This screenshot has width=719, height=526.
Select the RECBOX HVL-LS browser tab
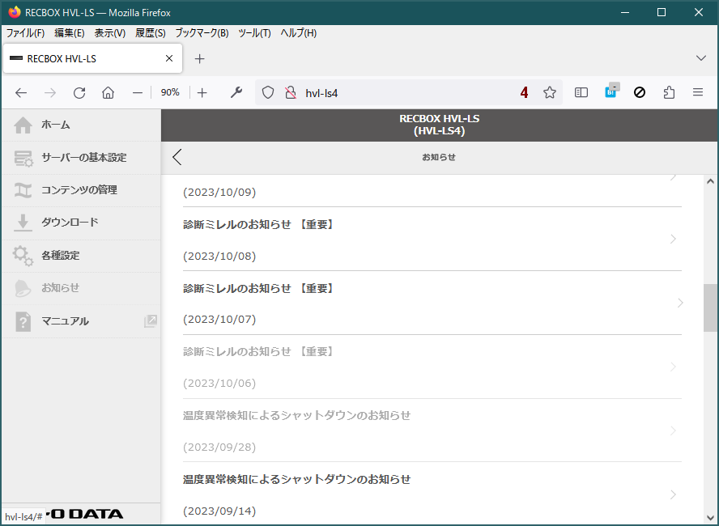pyautogui.click(x=92, y=58)
